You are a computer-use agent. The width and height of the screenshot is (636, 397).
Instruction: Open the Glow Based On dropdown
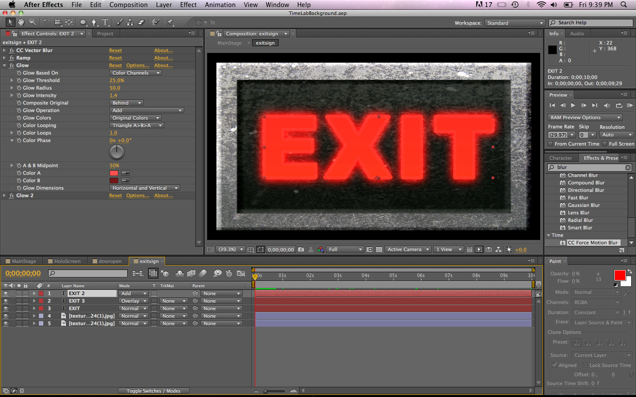click(x=136, y=73)
